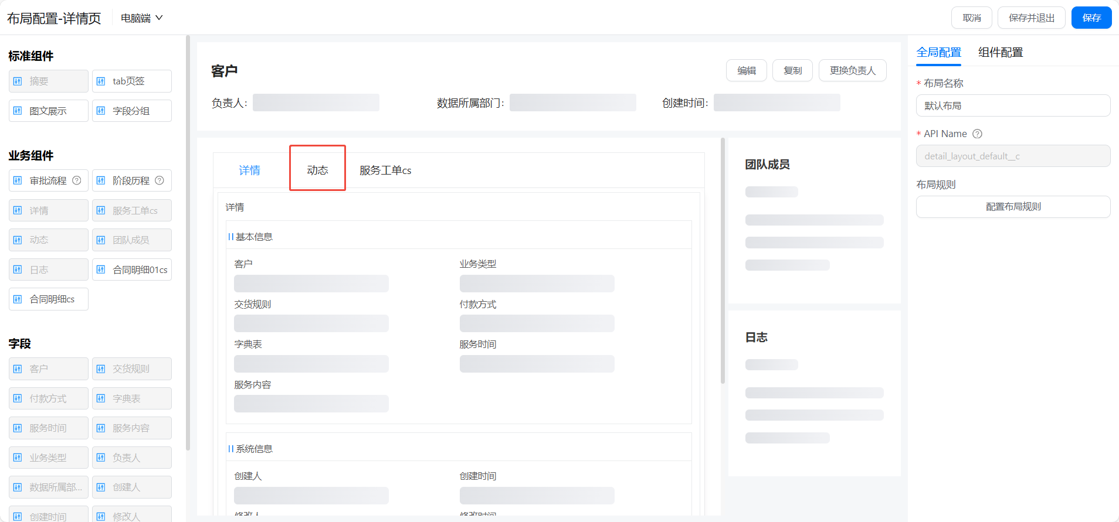Click the 字典表 field icon
Screen dimensions: 1119x522
click(101, 398)
